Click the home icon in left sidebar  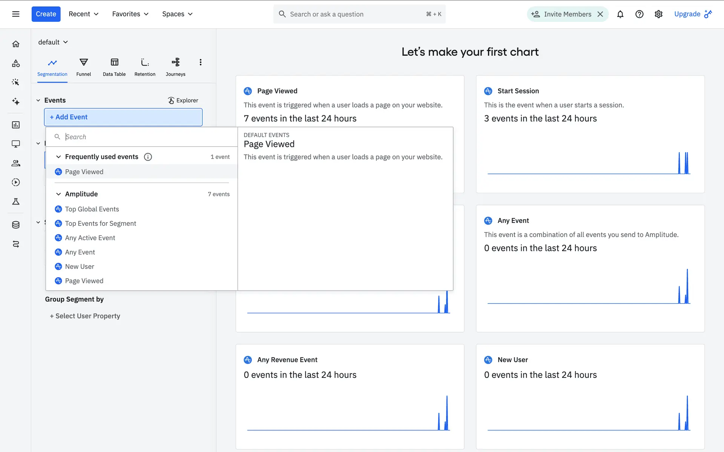[15, 44]
